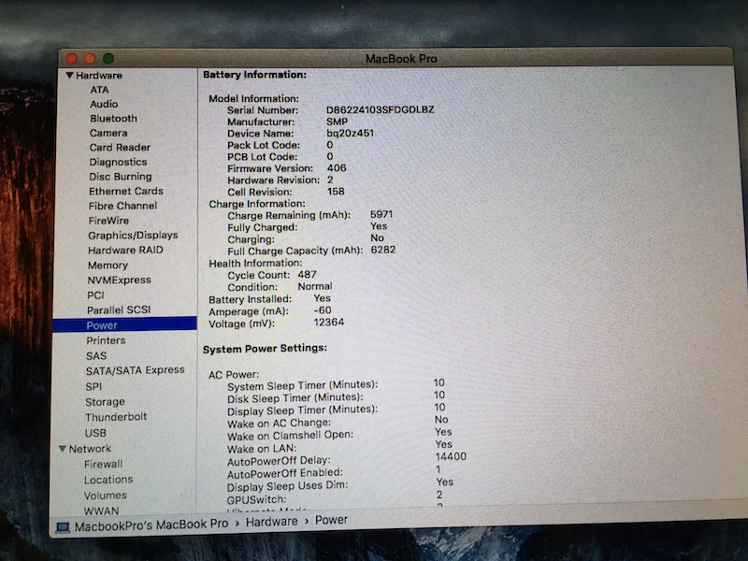Select Volumes under Network
Image resolution: width=748 pixels, height=561 pixels.
pyautogui.click(x=106, y=496)
